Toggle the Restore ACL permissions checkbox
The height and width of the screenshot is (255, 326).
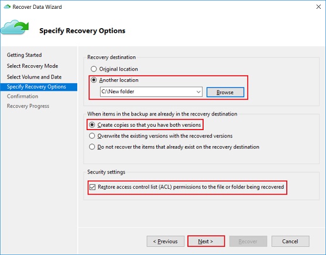pyautogui.click(x=92, y=187)
